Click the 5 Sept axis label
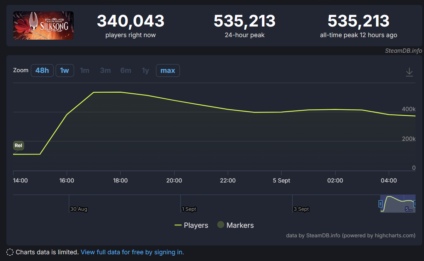The width and height of the screenshot is (424, 261). coord(281,180)
